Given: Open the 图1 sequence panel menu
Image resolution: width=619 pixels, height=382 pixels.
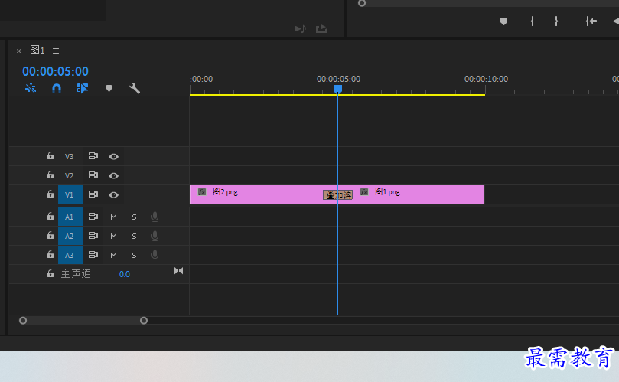Looking at the screenshot, I should pos(56,51).
